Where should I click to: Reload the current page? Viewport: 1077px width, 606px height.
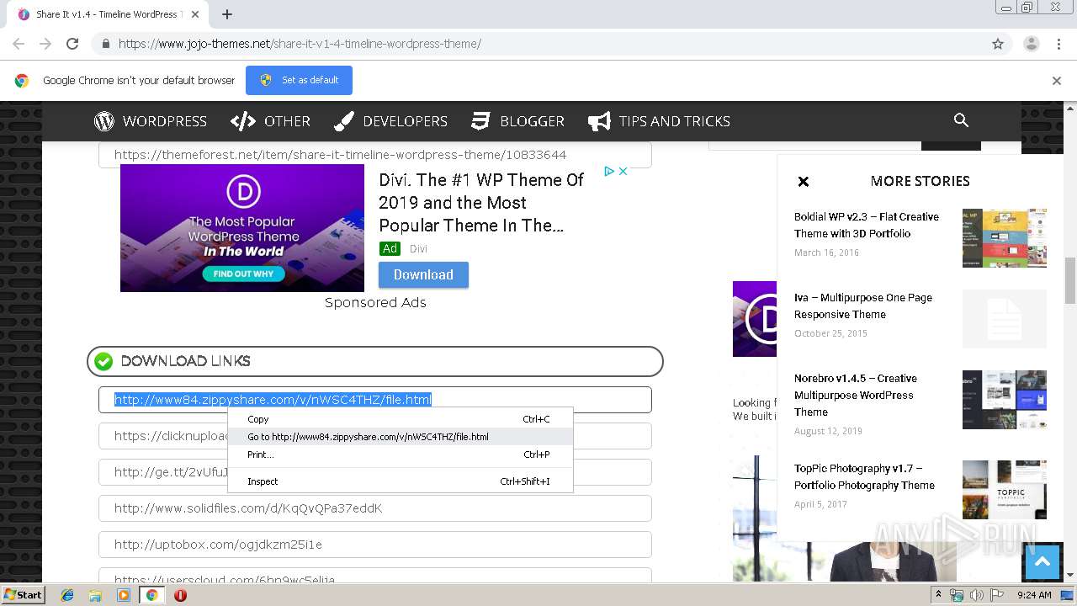tap(72, 44)
